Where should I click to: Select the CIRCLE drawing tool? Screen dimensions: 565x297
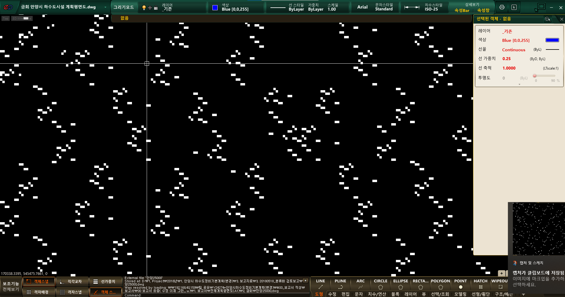(381, 284)
